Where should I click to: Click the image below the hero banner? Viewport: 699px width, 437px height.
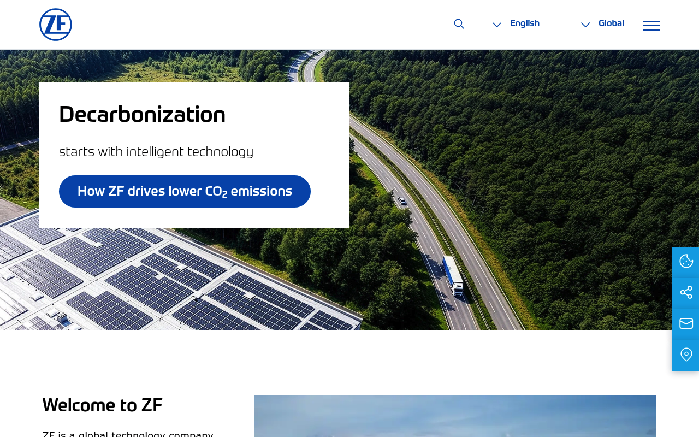coord(455,416)
